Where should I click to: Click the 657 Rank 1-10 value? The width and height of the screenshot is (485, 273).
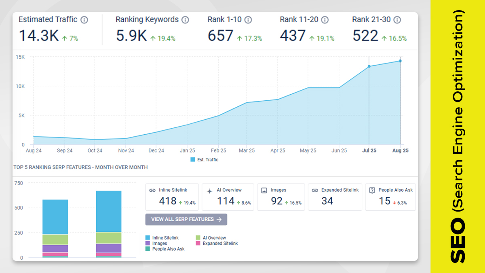point(221,36)
